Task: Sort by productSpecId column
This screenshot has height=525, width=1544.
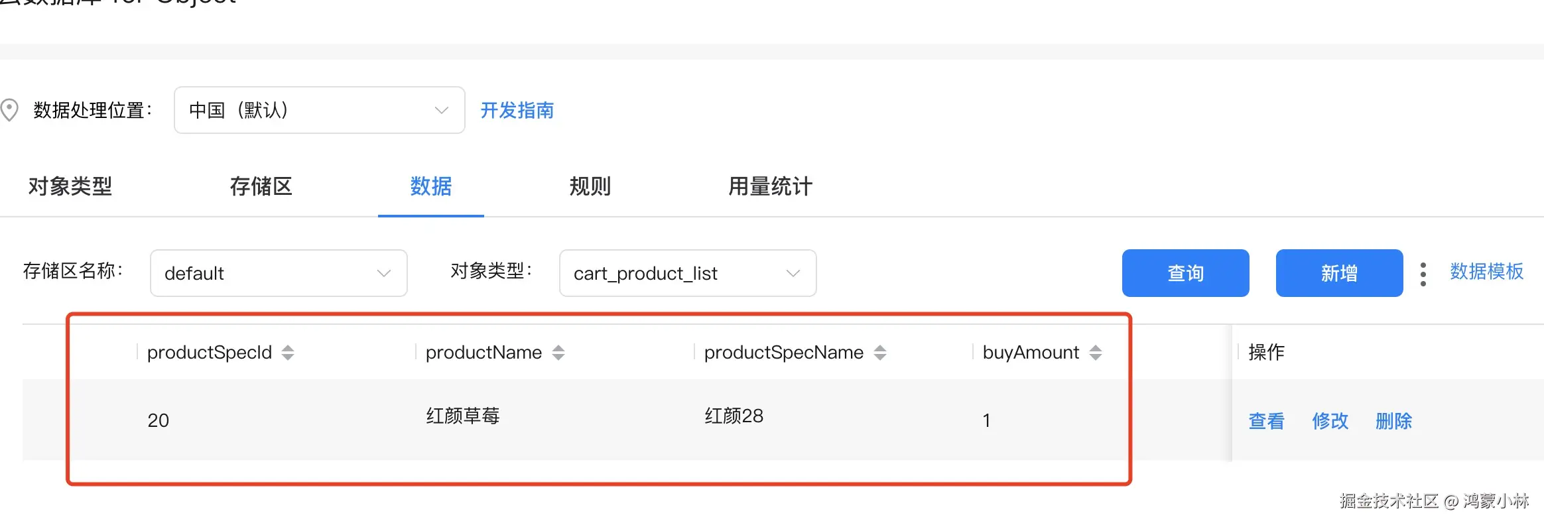Action: click(288, 353)
